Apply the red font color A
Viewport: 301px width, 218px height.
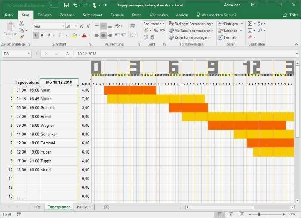pyautogui.click(x=84, y=35)
